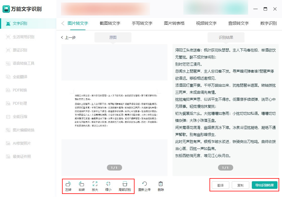
Task: Copy results with the 复制 button
Action: [x=240, y=185]
